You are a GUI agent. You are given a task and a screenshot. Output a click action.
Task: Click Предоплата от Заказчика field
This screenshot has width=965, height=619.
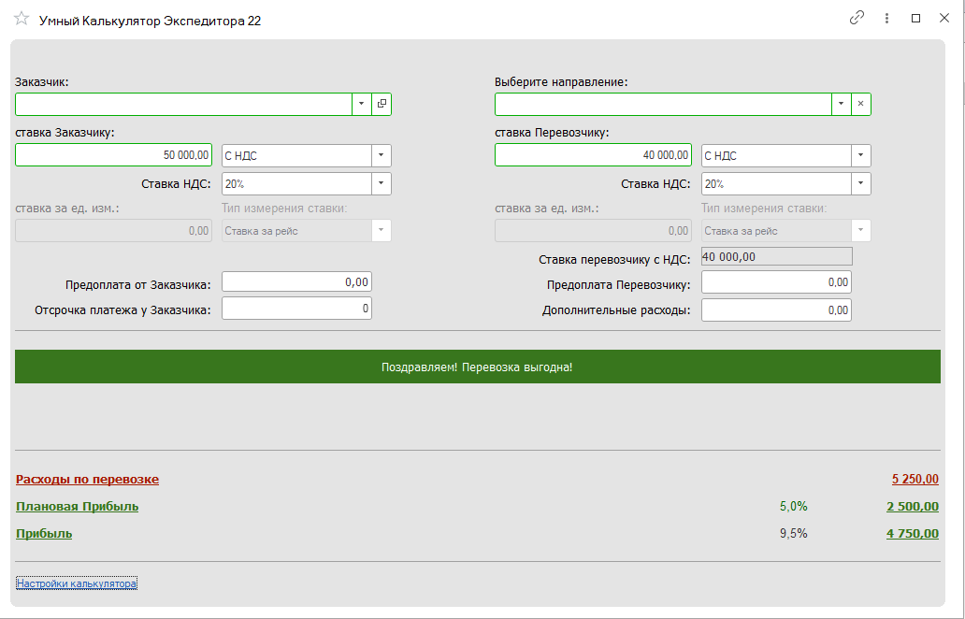pyautogui.click(x=296, y=281)
